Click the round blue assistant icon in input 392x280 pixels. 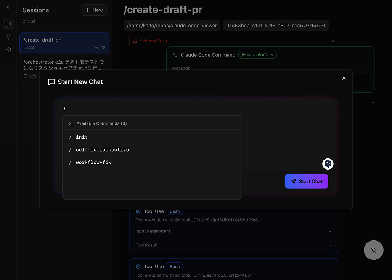tap(328, 164)
